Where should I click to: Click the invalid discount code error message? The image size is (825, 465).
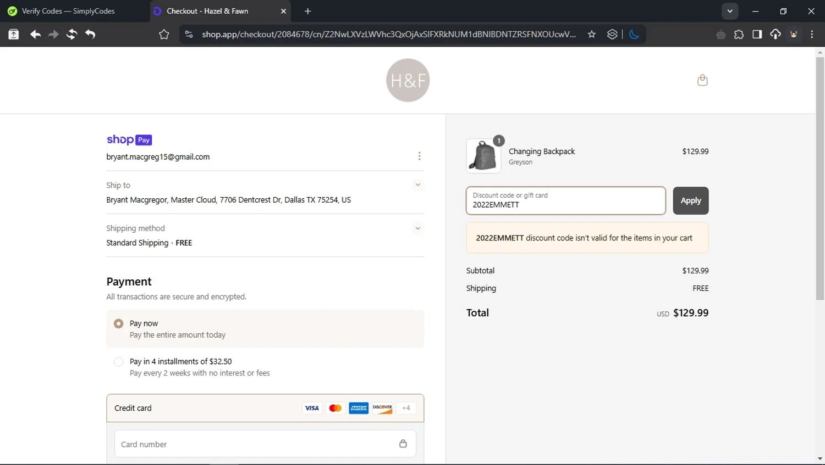tap(587, 238)
